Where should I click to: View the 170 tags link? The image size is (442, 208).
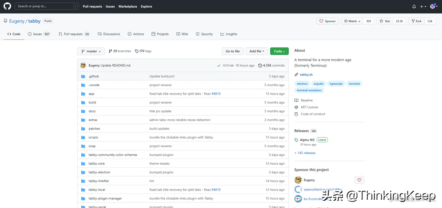pos(143,51)
